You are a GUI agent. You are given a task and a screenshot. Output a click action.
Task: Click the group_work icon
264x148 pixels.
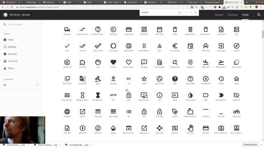160,79
